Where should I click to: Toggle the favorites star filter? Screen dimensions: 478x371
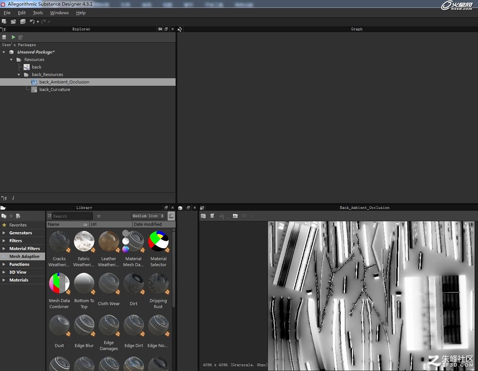coord(99,216)
